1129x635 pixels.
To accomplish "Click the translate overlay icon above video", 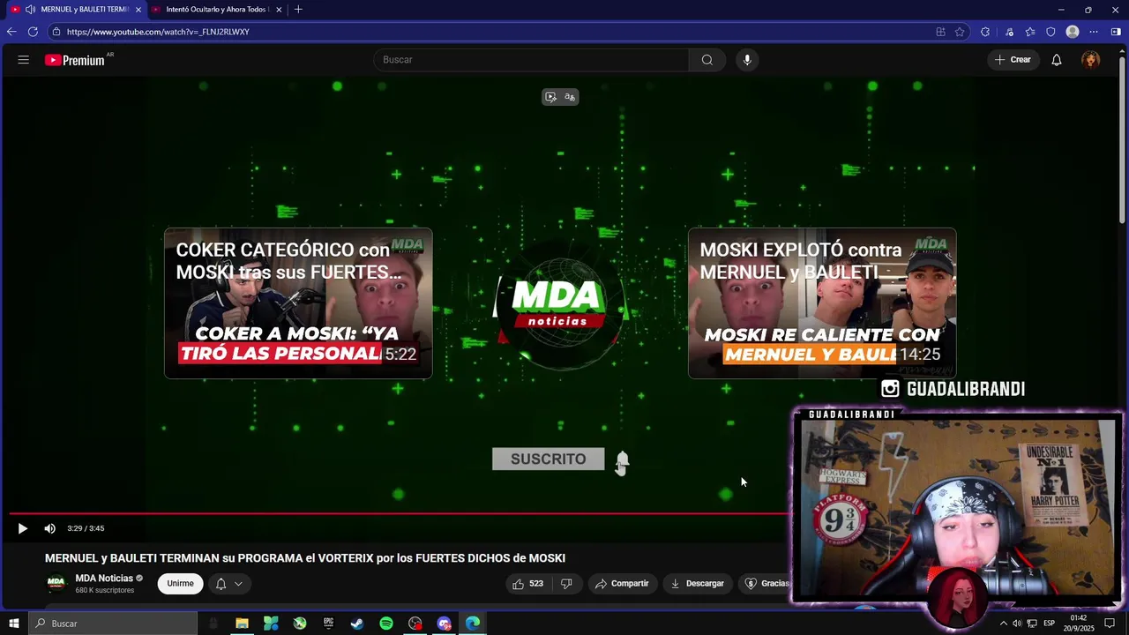I will (570, 97).
